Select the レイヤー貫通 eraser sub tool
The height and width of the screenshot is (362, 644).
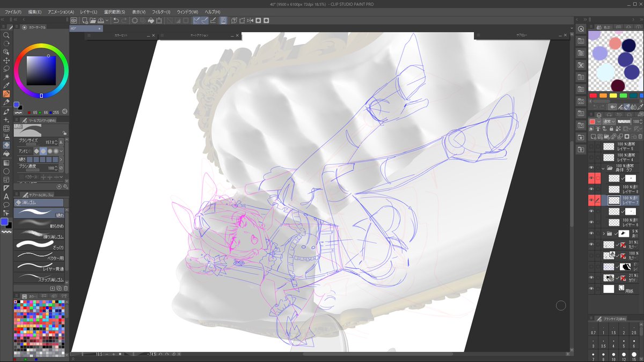(x=40, y=267)
